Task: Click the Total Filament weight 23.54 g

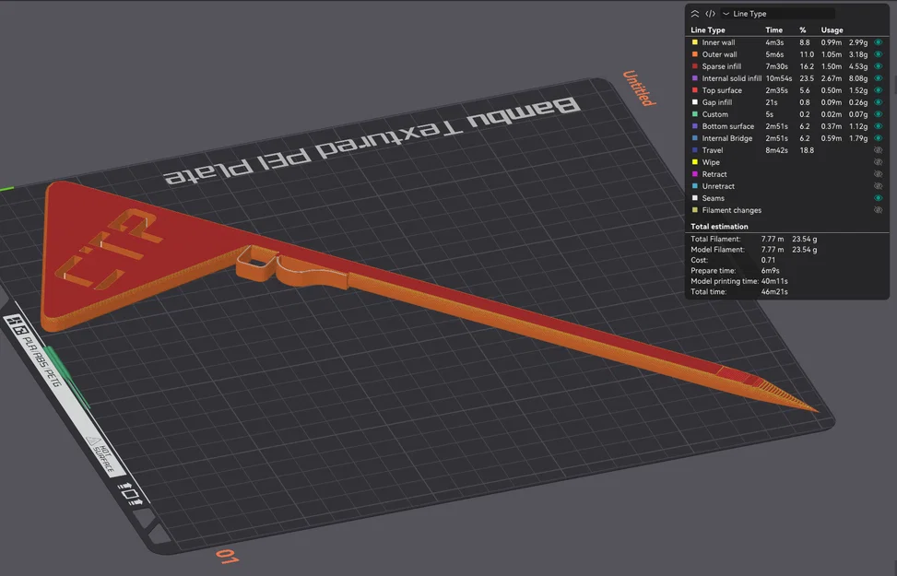Action: pos(804,239)
